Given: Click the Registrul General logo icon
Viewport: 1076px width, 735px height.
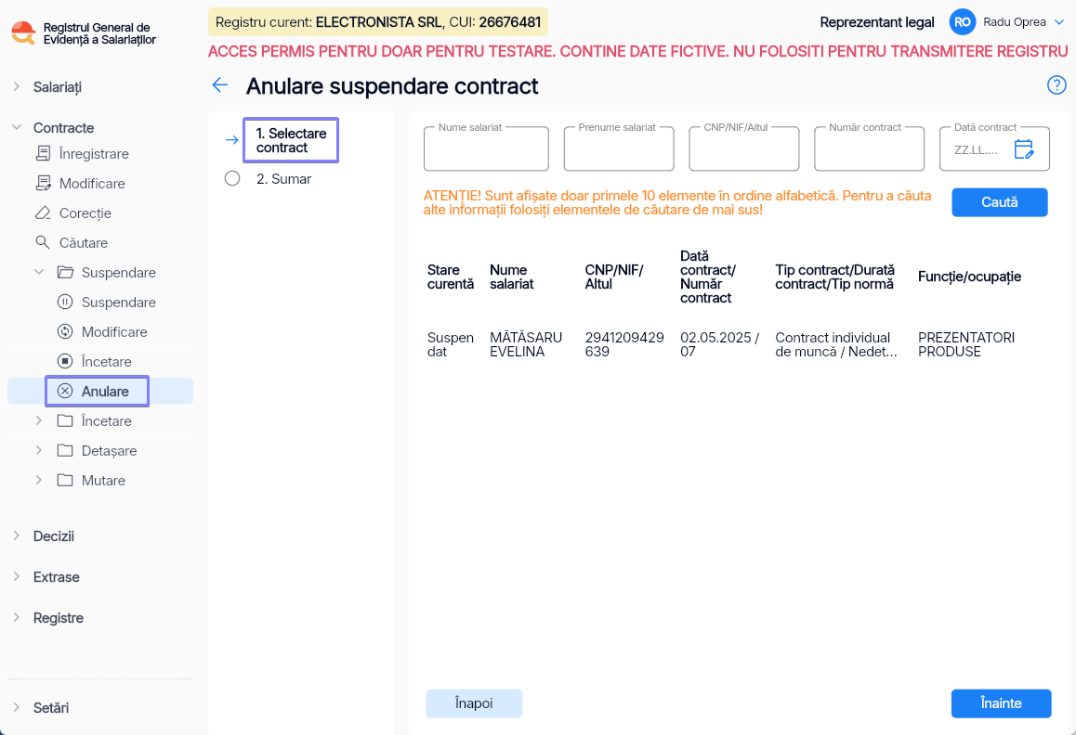Looking at the screenshot, I should click(23, 32).
